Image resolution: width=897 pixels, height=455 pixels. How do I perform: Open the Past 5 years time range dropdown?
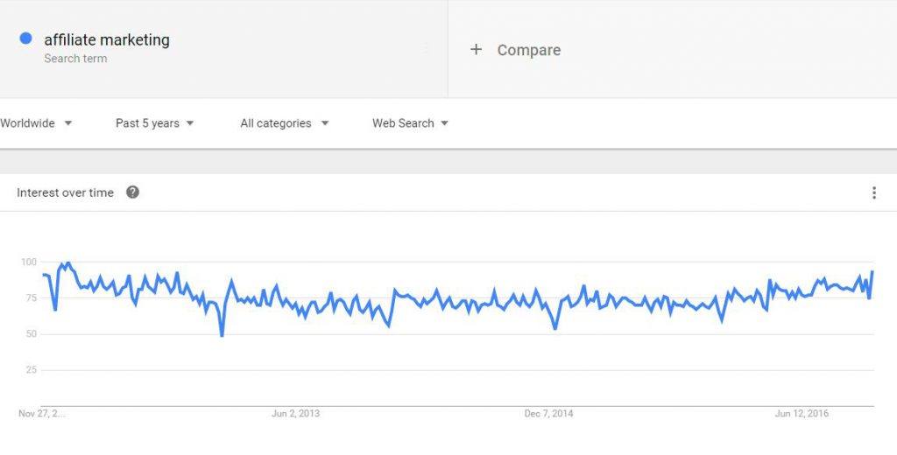click(x=154, y=122)
